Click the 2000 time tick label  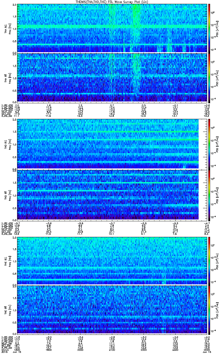point(80,350)
